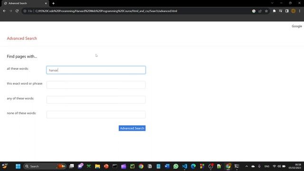Open the Extensions puzzle icon
This screenshot has height=171, width=304.
point(274,11)
